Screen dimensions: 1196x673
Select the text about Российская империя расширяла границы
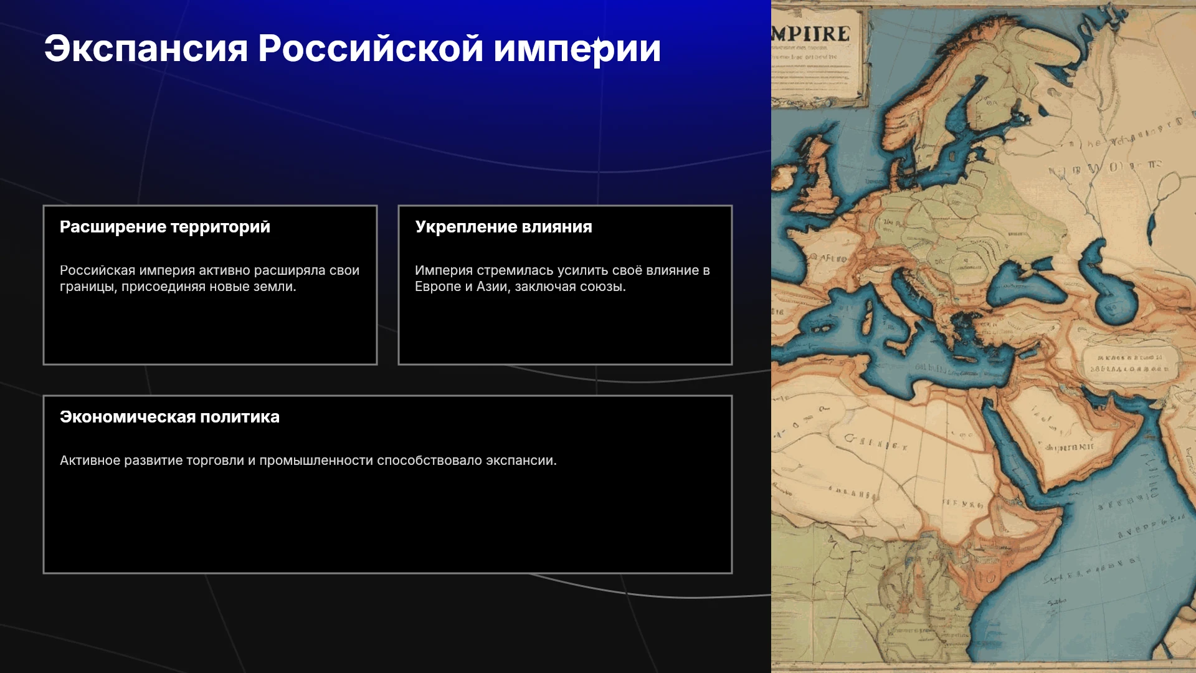click(x=209, y=279)
